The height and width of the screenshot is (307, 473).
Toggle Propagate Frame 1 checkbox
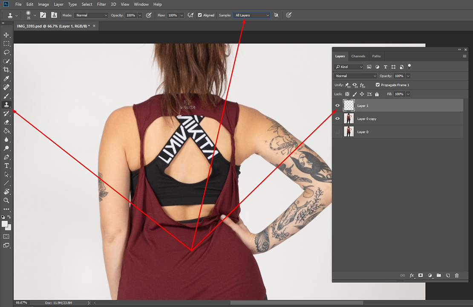[378, 85]
